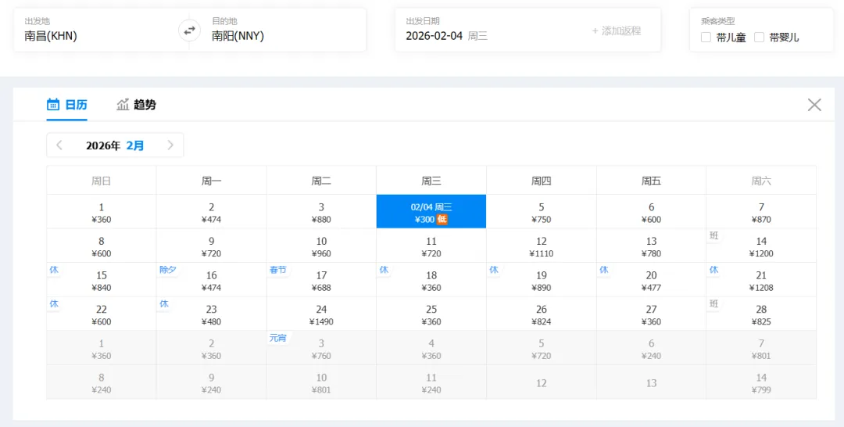Select February 9 priced ¥720
844x427 pixels.
coord(212,246)
